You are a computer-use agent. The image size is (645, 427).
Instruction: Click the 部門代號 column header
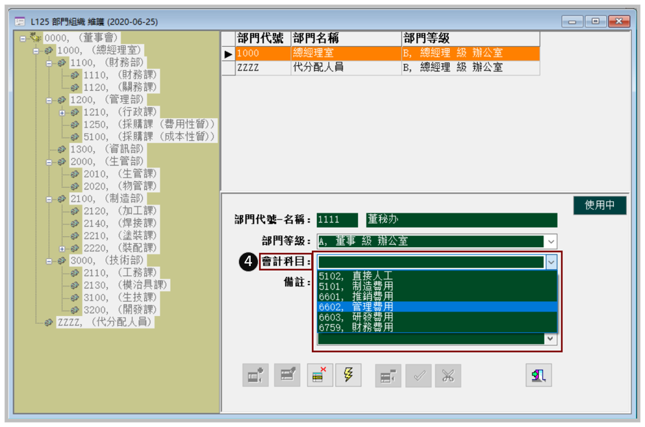[263, 39]
